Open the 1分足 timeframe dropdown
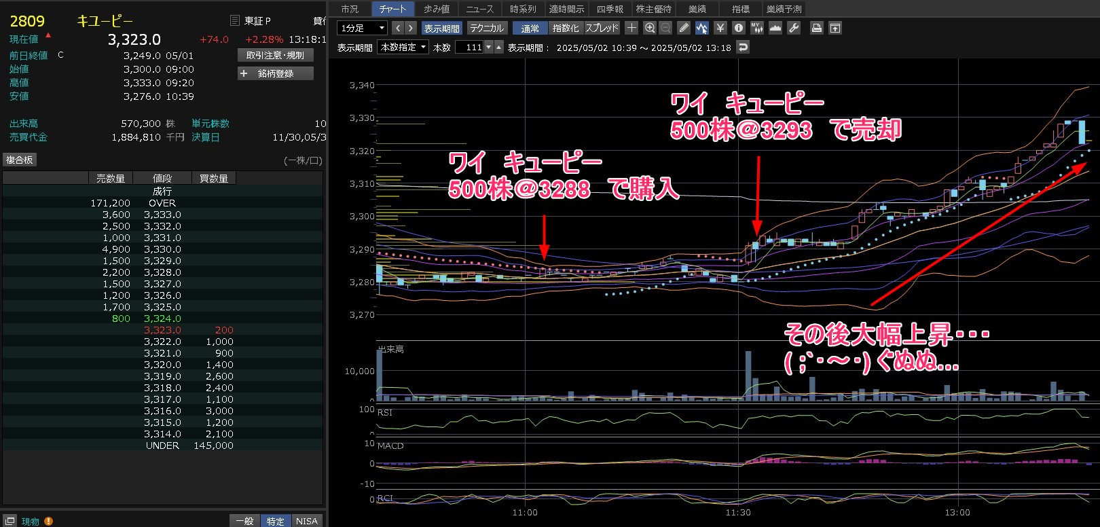This screenshot has height=527, width=1100. click(362, 28)
